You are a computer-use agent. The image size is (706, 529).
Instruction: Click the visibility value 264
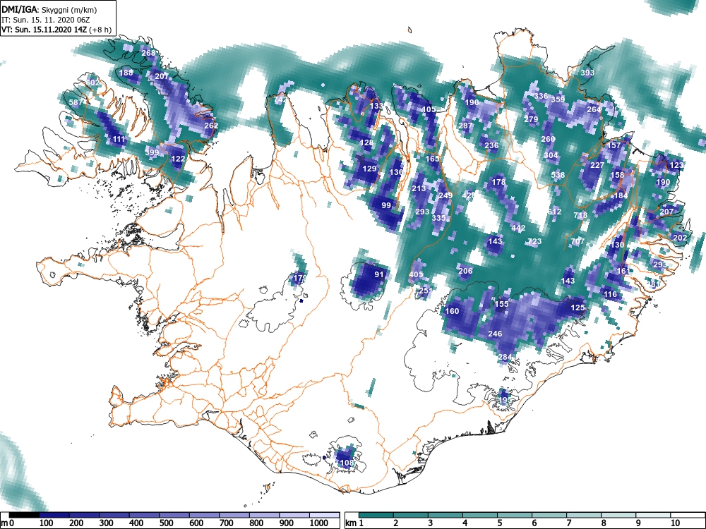click(x=594, y=109)
